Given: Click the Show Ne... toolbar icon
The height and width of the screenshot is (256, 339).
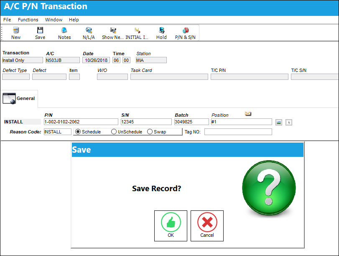Looking at the screenshot, I should click(x=113, y=30).
